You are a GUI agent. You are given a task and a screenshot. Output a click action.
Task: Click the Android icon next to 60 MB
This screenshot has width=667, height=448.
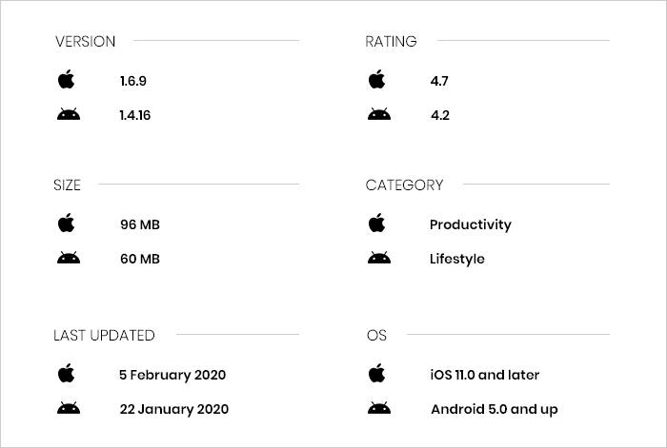pyautogui.click(x=69, y=258)
